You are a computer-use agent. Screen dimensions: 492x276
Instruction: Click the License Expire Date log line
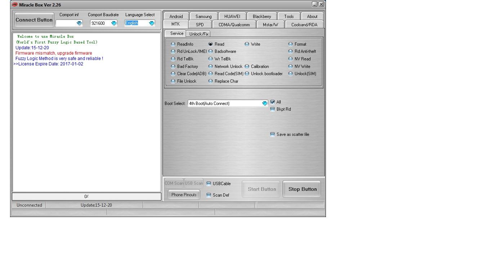[x=48, y=64]
